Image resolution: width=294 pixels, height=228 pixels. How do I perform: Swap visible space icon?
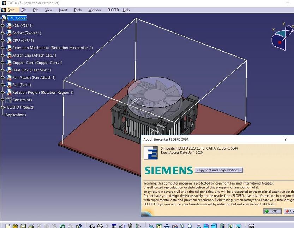pyautogui.click(x=238, y=226)
